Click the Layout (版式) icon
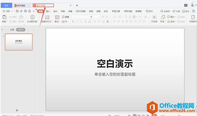Viewport: 197px width, 116px height. (57, 17)
